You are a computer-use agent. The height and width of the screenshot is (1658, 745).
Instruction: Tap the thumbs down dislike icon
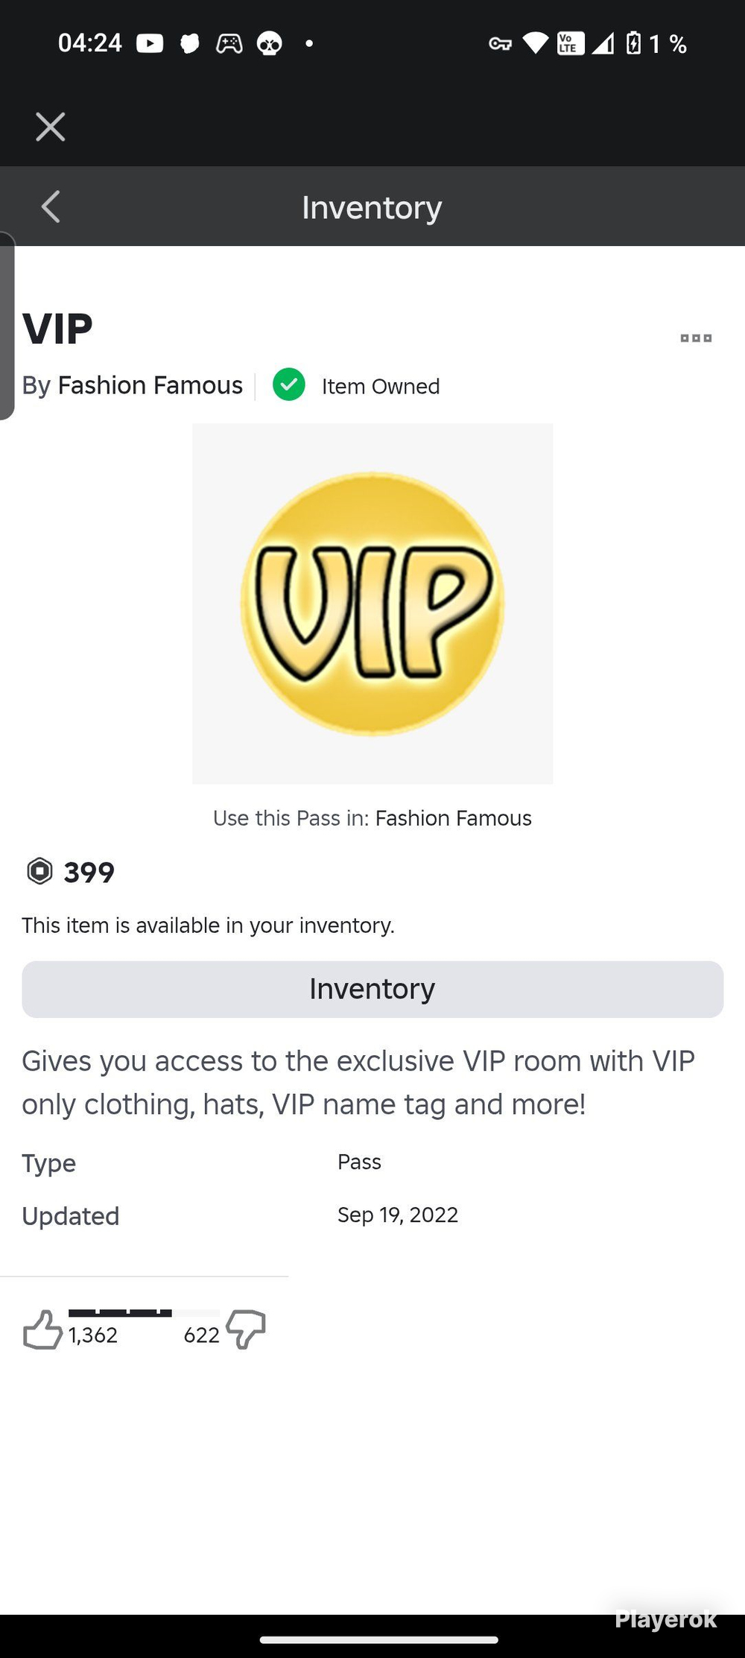246,1330
